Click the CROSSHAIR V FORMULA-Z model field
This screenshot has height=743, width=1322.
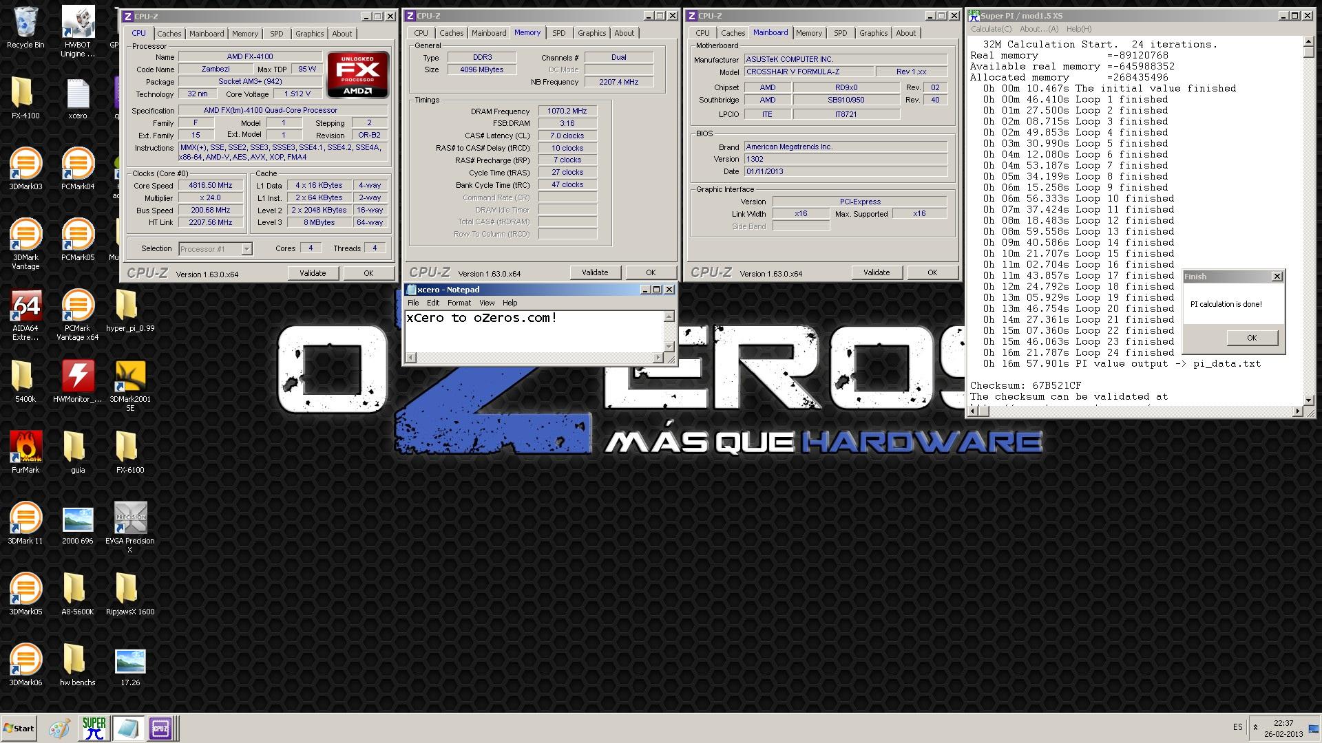808,72
